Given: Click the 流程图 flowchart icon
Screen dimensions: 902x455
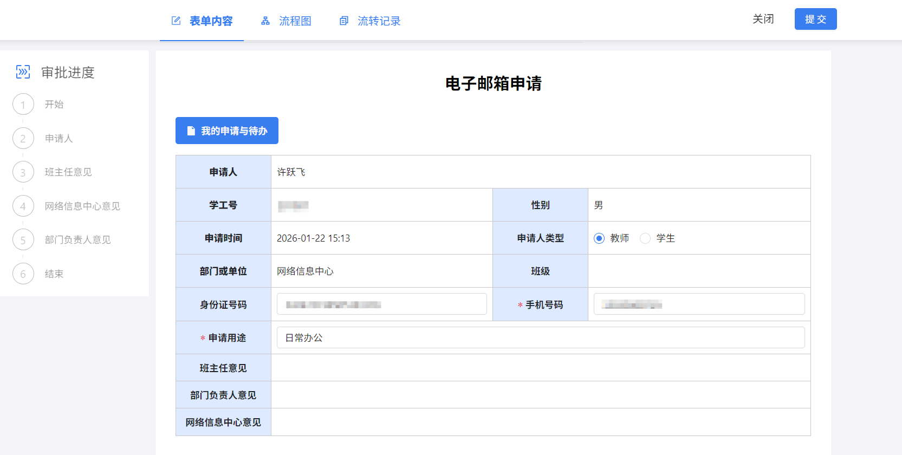Looking at the screenshot, I should (x=265, y=21).
